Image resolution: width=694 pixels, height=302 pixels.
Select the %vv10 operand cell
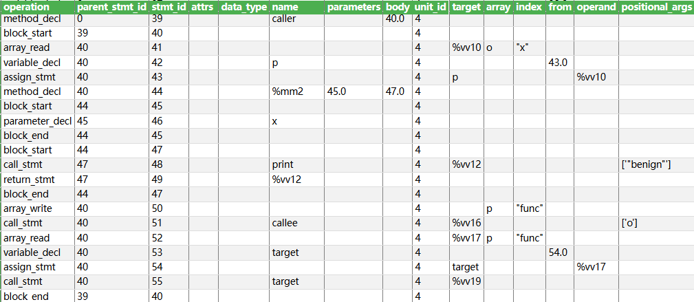tap(596, 77)
